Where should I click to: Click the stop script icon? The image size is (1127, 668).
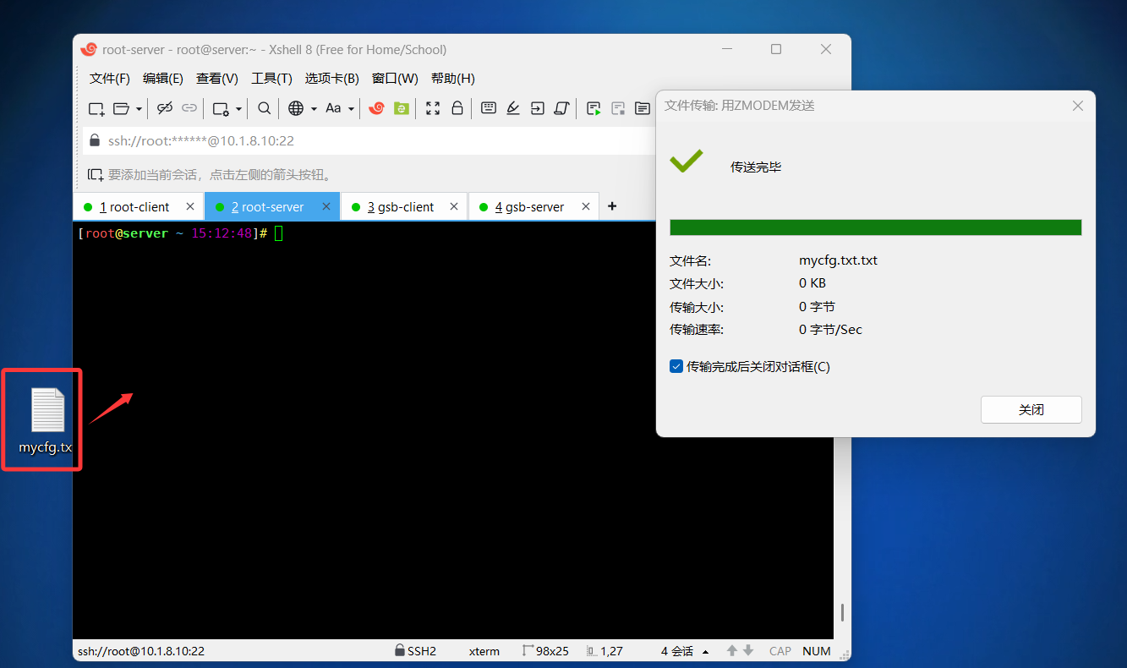[619, 108]
